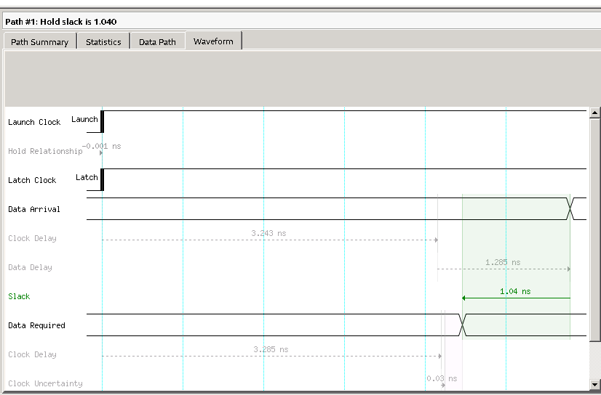Switch to the Statistics tab
The height and width of the screenshot is (395, 601).
coord(103,42)
